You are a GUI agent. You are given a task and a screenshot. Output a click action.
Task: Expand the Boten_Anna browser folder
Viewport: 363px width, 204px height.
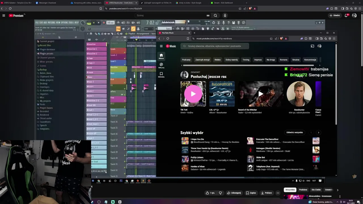click(x=45, y=73)
